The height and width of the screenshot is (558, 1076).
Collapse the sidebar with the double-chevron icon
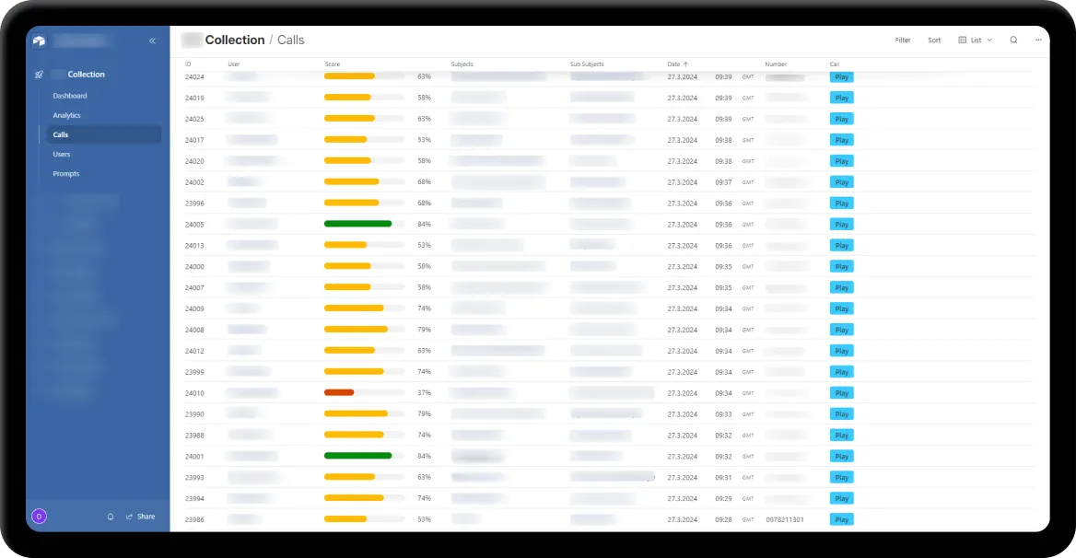(152, 41)
